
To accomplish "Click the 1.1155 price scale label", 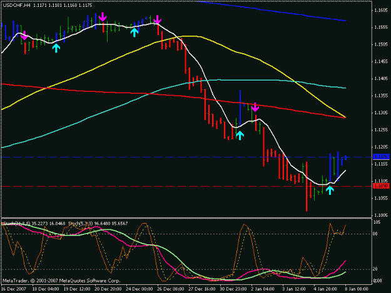I will tap(381, 164).
